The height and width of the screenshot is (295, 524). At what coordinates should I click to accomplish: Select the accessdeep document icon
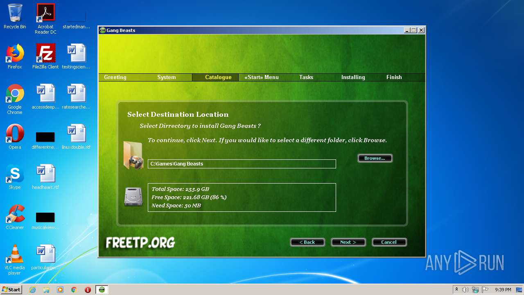(x=45, y=97)
